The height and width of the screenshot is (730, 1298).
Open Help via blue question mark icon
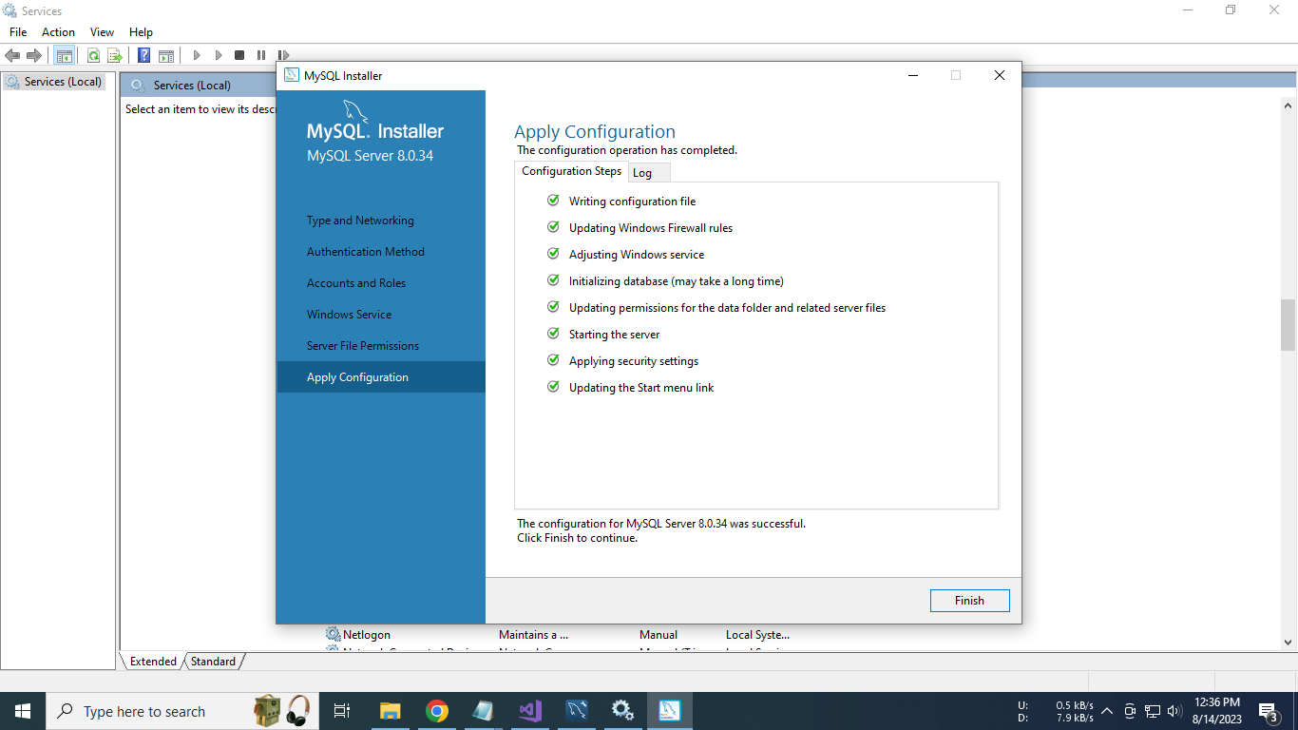144,56
